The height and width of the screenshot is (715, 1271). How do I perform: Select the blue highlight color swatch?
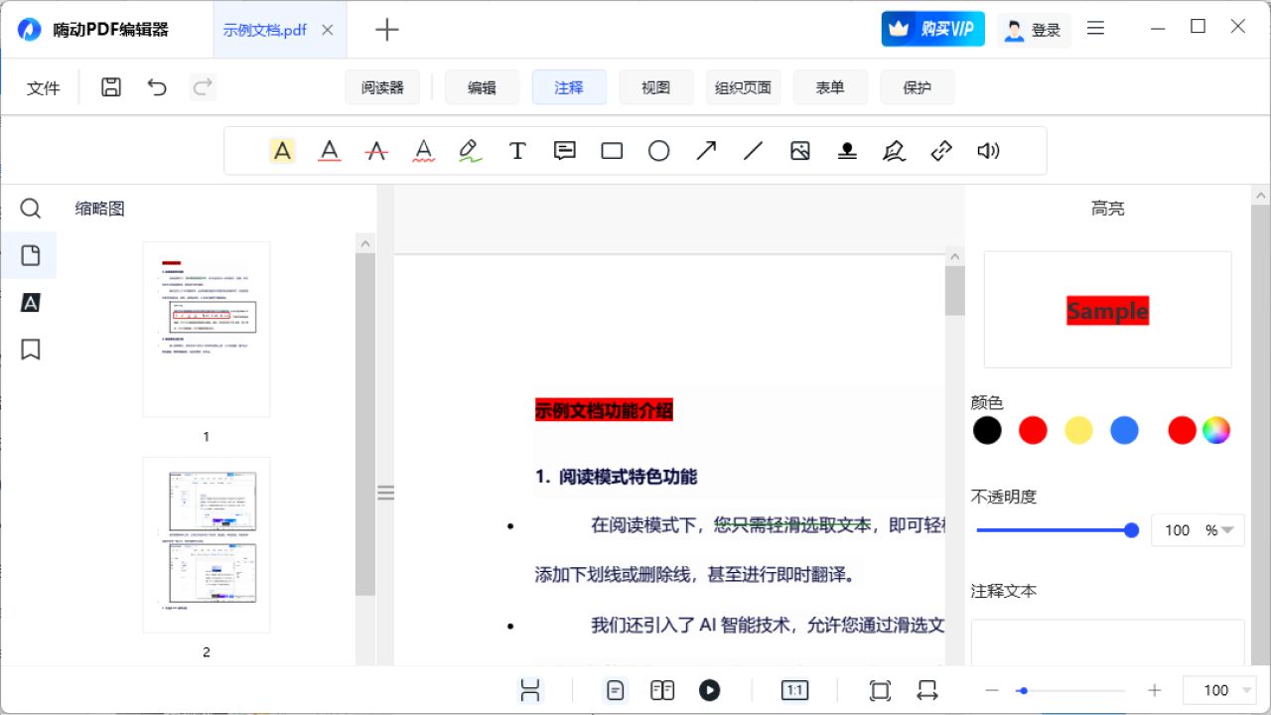(x=1124, y=430)
